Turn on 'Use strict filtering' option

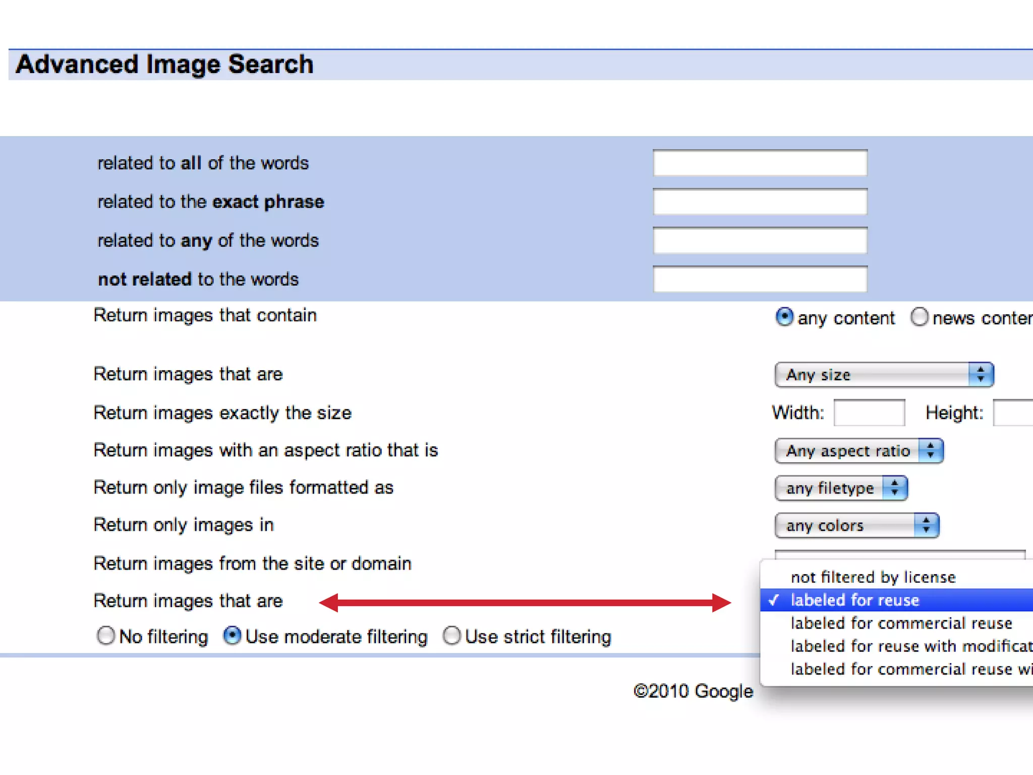pos(452,636)
